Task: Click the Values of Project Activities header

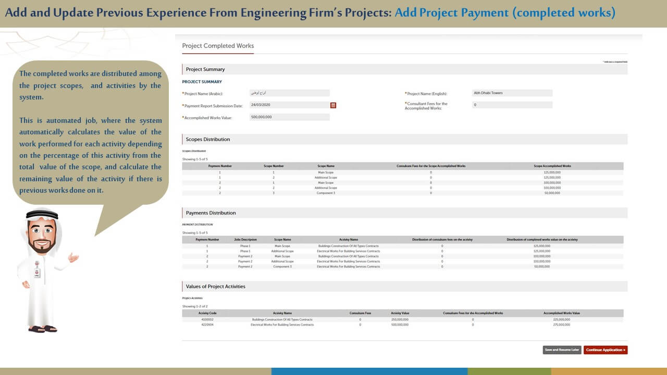Action: [215, 286]
